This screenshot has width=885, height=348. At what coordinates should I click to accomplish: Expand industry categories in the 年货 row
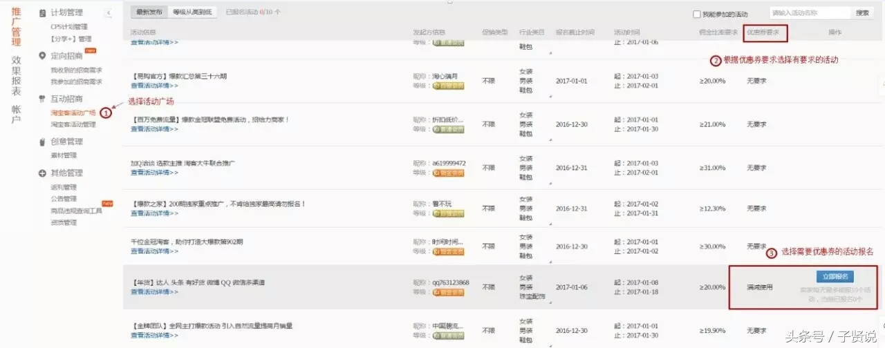(x=550, y=302)
